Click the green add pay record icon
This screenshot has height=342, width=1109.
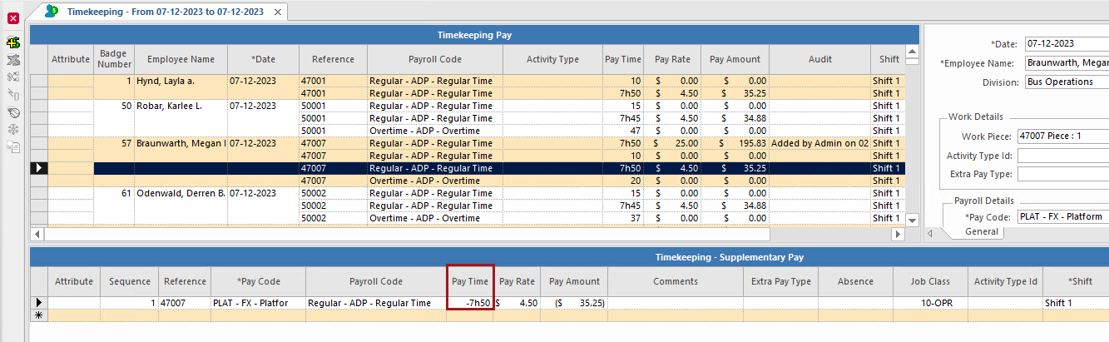click(13, 42)
